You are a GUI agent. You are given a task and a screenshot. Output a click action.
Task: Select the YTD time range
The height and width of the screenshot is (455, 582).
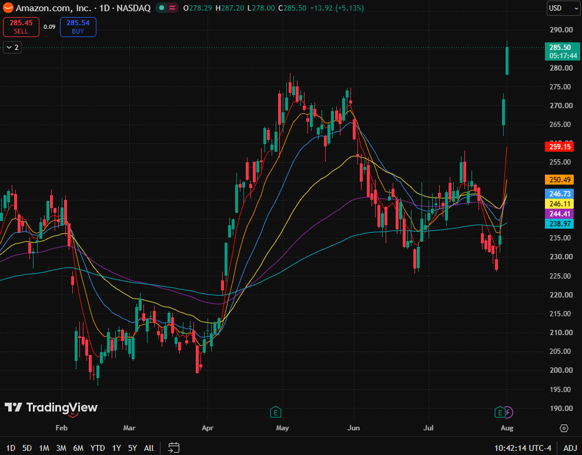98,448
